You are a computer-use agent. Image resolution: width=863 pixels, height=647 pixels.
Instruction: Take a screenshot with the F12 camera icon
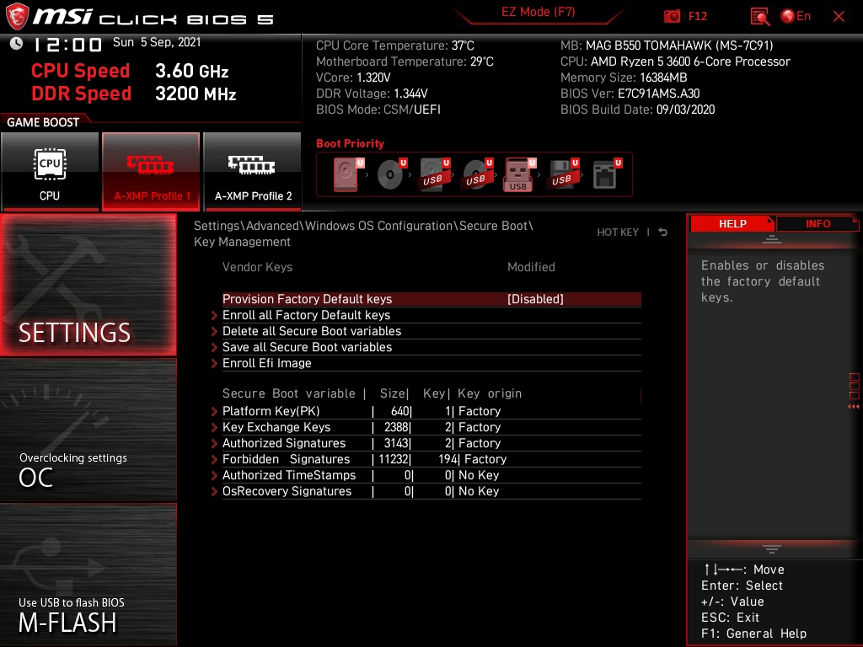pos(672,17)
